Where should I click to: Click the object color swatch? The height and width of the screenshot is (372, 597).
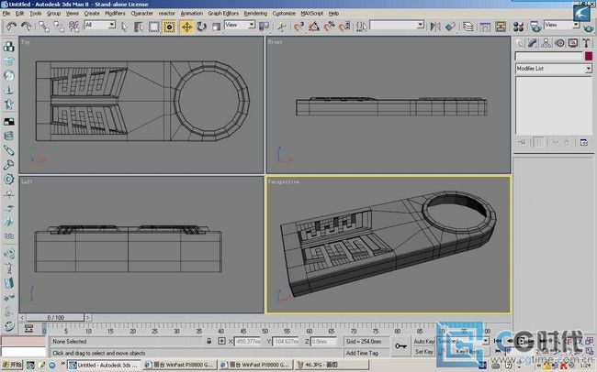coord(588,56)
